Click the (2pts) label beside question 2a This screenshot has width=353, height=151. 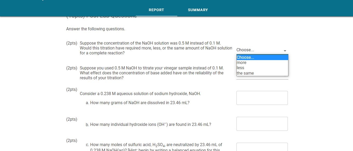72,89
